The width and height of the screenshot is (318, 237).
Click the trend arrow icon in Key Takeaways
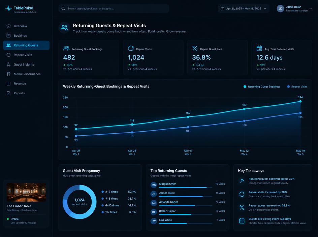(x=242, y=181)
